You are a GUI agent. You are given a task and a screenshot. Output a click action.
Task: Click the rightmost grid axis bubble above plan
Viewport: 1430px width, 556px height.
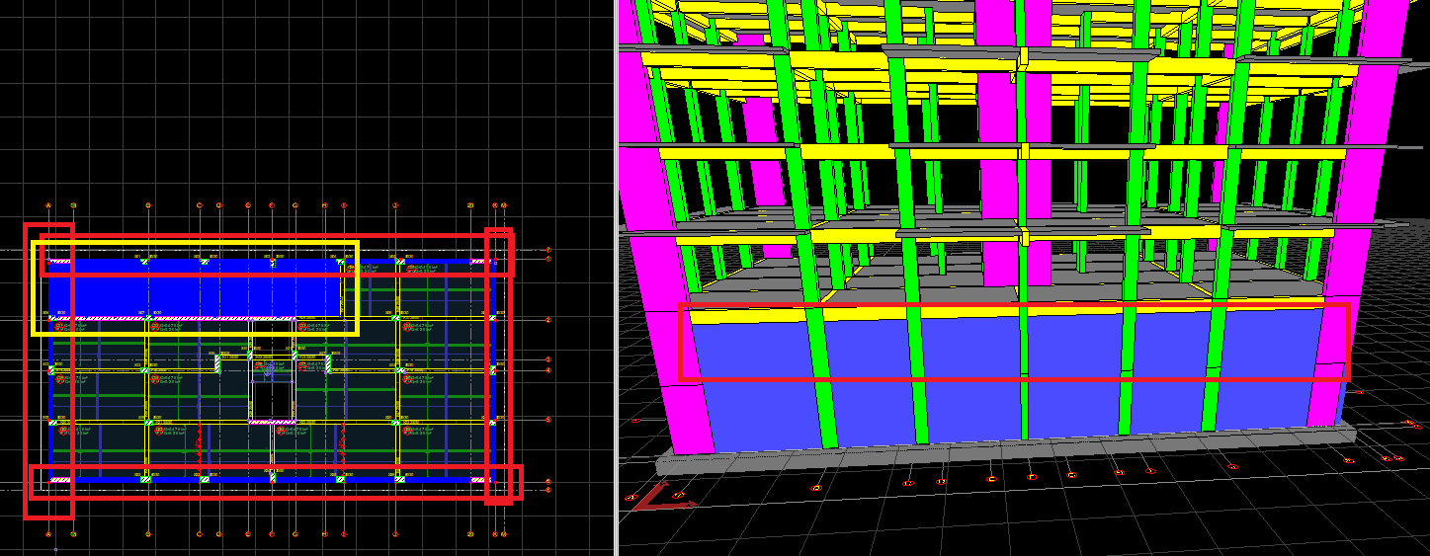tap(504, 205)
